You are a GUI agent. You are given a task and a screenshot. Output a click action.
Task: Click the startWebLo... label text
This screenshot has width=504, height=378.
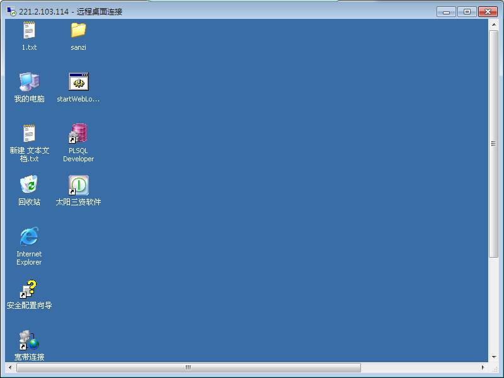click(x=78, y=99)
